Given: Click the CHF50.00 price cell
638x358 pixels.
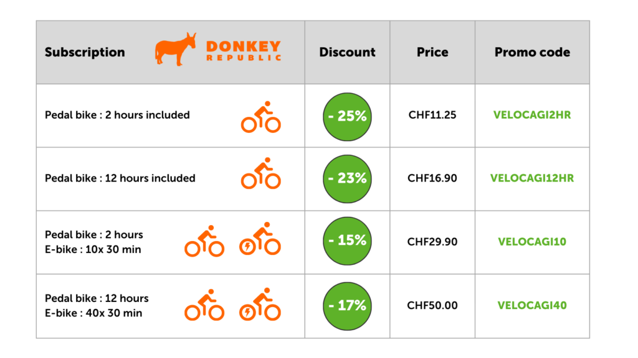Looking at the screenshot, I should 432,305.
